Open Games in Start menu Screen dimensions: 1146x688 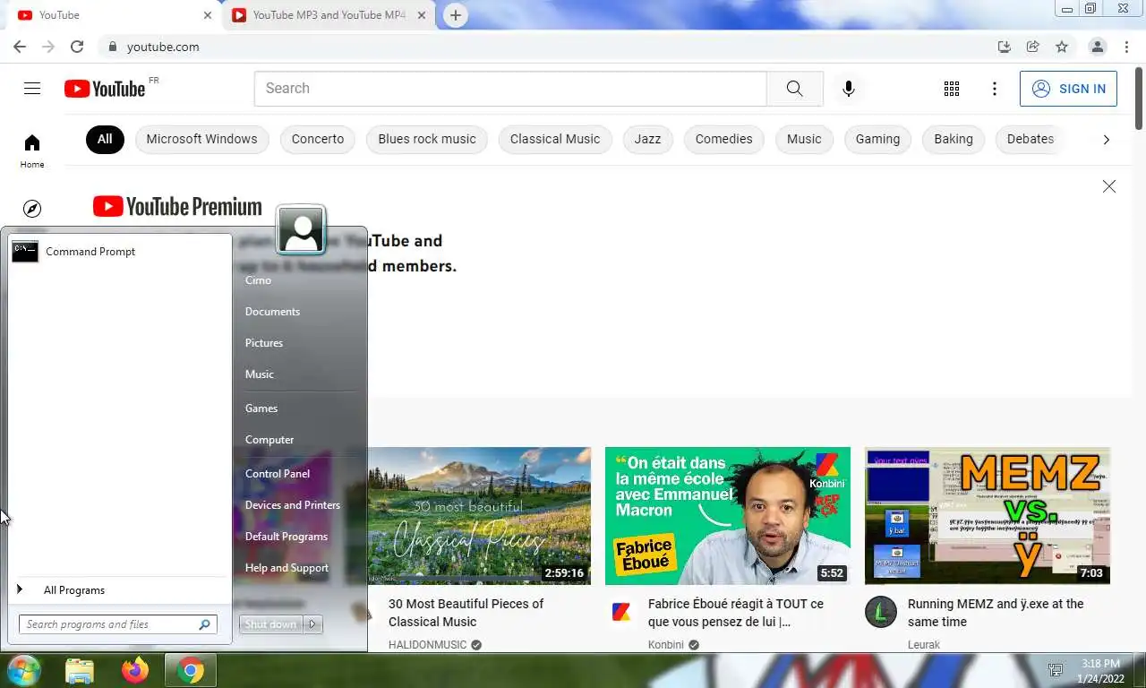click(261, 408)
